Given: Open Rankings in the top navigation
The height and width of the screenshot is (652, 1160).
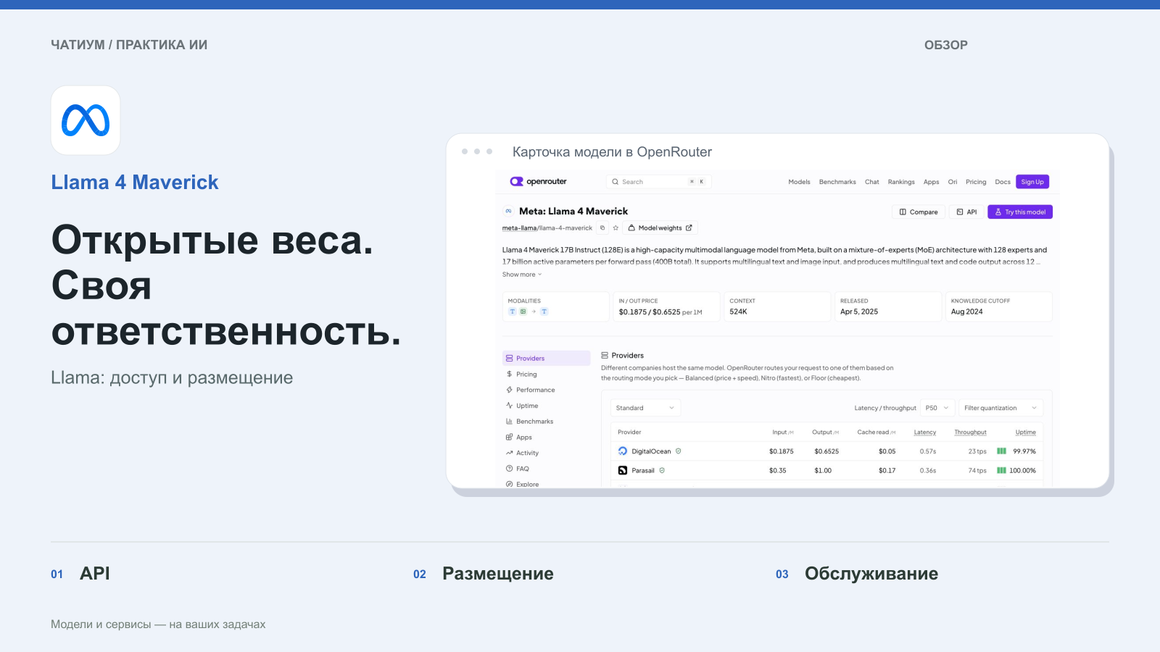Looking at the screenshot, I should [x=901, y=182].
